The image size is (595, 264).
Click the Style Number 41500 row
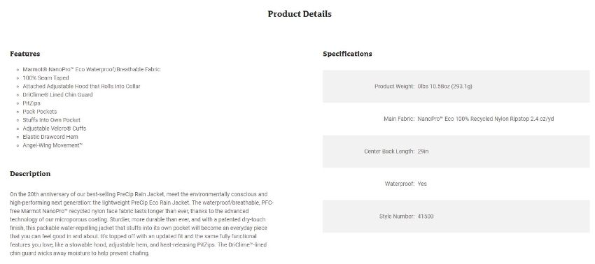pos(456,217)
